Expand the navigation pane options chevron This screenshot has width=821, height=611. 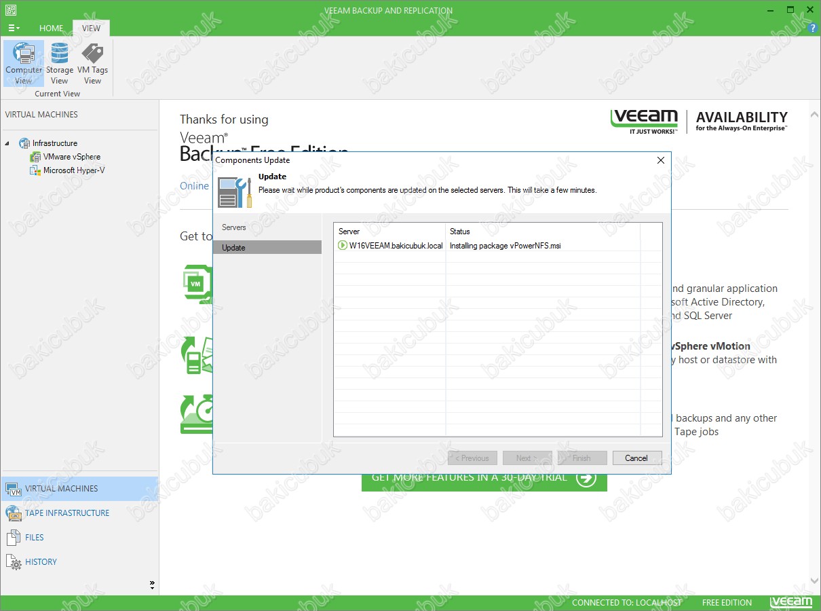(x=152, y=585)
